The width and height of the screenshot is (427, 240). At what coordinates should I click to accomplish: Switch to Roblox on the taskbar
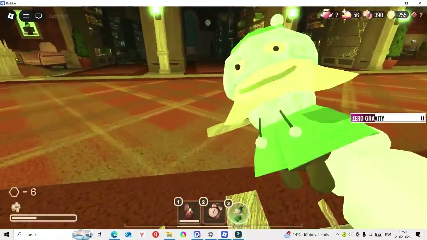click(225, 234)
